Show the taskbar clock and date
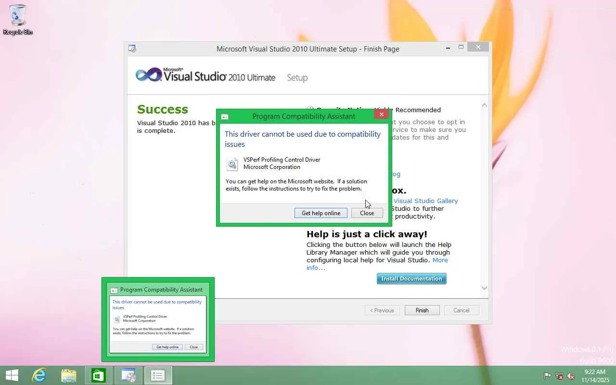The width and height of the screenshot is (616, 385). 595,376
